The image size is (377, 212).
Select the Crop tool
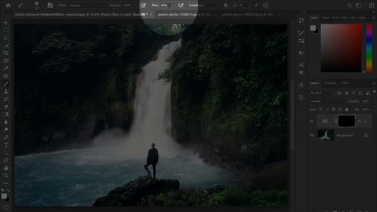(6, 53)
